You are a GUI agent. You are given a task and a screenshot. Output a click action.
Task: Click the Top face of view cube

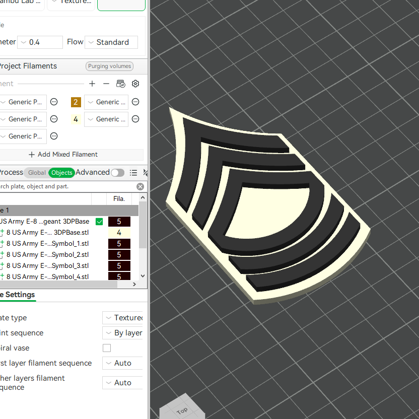coord(182,410)
